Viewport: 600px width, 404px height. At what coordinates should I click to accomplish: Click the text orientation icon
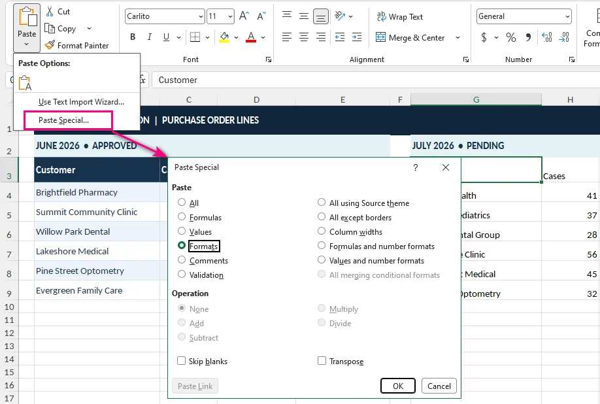click(x=340, y=16)
